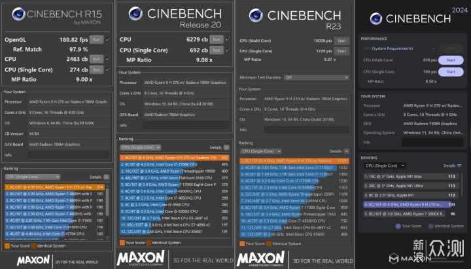The image size is (471, 269).
Task: Click Identical System swatch in R23 legend
Action: pyautogui.click(x=269, y=243)
